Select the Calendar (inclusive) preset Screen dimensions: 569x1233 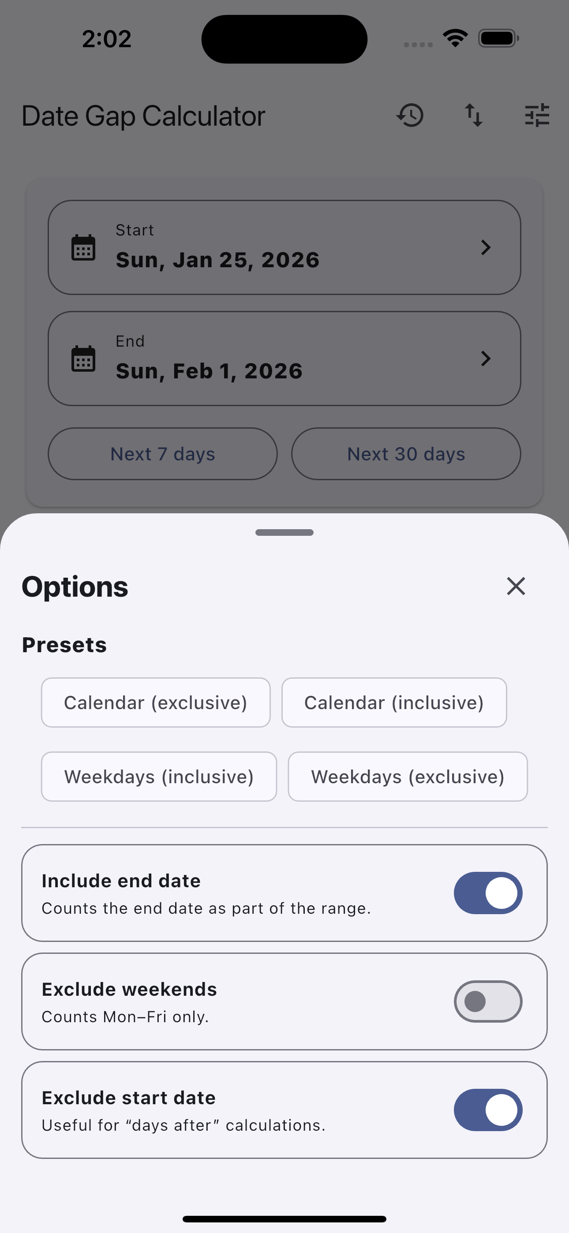tap(394, 702)
